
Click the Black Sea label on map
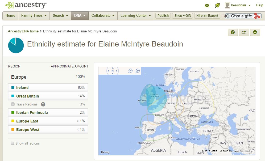point(207,122)
